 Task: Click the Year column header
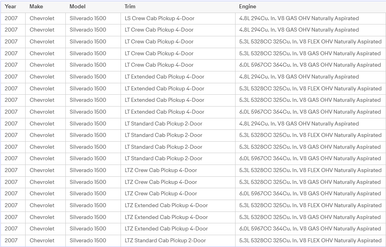point(11,7)
